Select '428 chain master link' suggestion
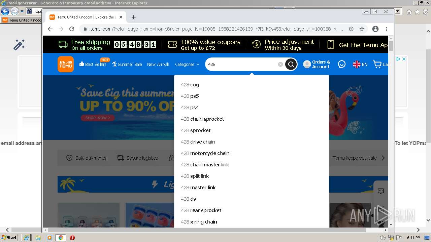431x242 pixels. tap(251, 165)
